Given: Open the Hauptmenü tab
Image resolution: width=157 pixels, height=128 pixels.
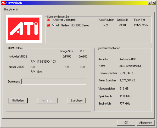Looking at the screenshot, I should (11, 9).
